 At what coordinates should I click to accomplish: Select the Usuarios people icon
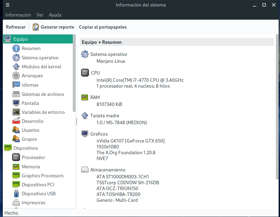click(16, 130)
